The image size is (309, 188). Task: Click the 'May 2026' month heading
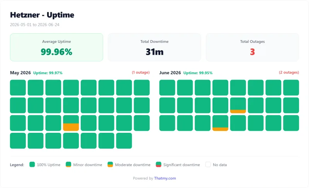click(x=20, y=73)
